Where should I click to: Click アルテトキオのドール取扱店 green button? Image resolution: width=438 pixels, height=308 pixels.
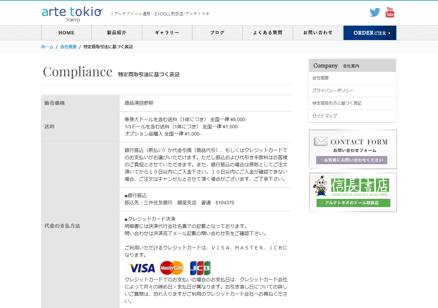[x=353, y=203]
